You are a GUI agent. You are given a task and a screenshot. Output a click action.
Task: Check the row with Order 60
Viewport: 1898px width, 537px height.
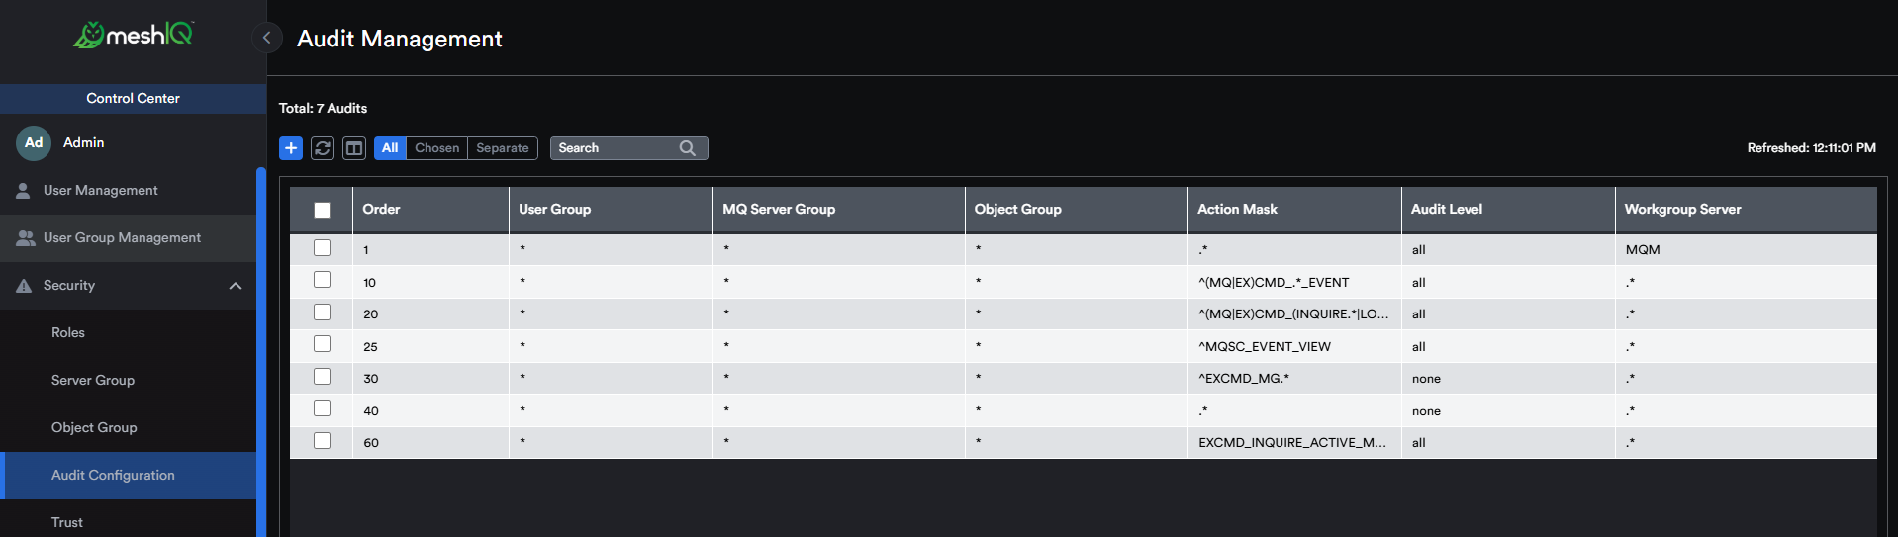pos(322,441)
